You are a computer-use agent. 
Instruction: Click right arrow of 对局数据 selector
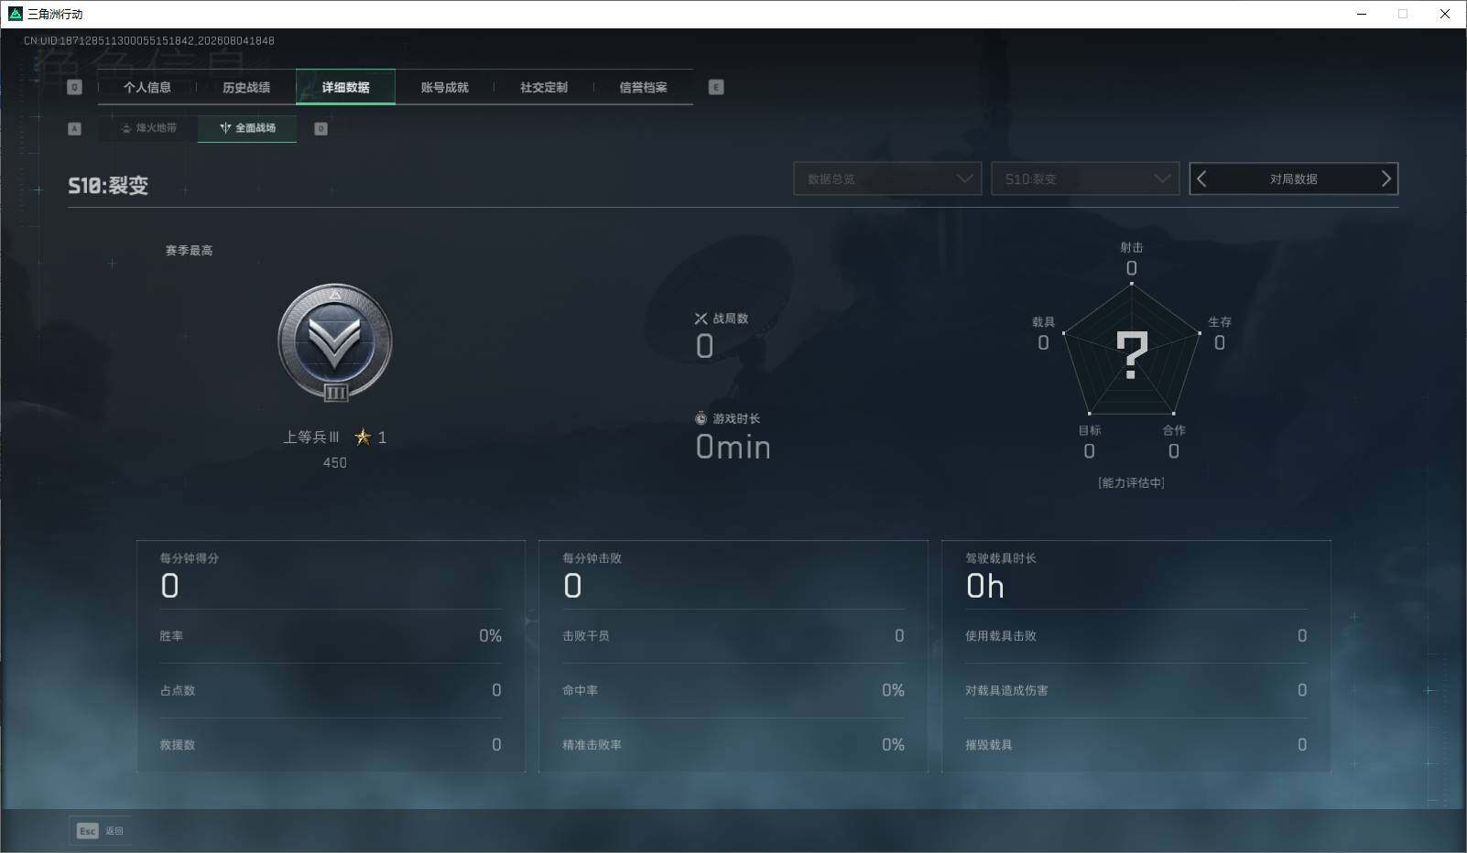[1385, 178]
